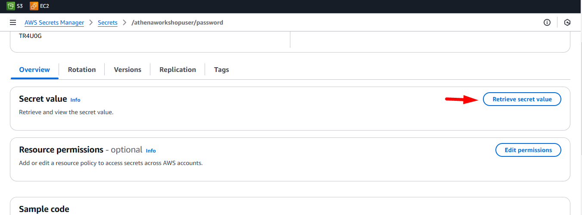Screen dimensions: 582x215
Task: Go to AWS Secrets Manager breadcrumb
Action: point(54,22)
